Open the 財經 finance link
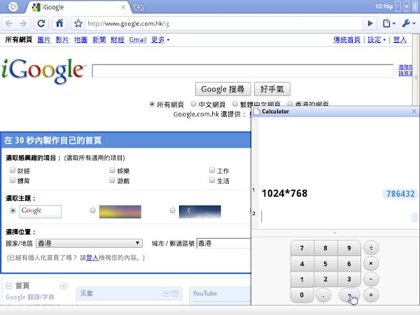Image resolution: width=420 pixels, height=315 pixels. pyautogui.click(x=118, y=40)
